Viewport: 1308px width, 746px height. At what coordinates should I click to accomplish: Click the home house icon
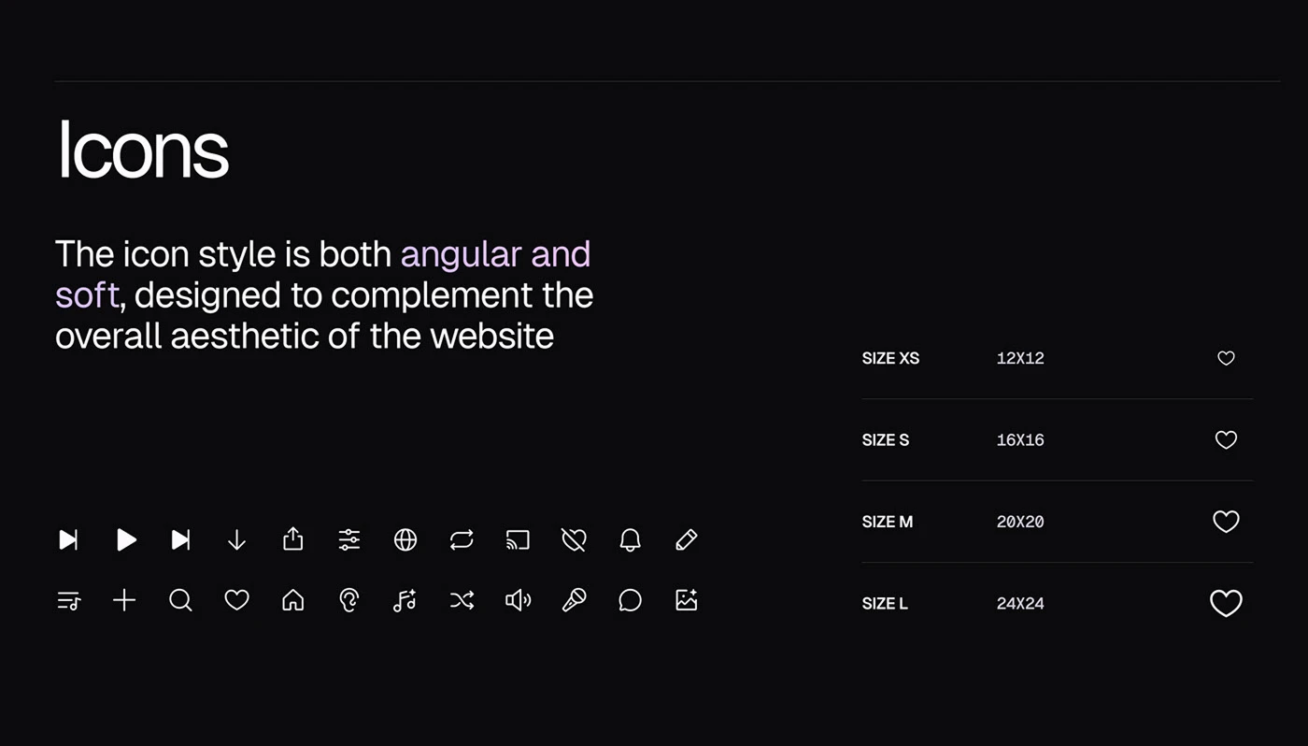293,600
